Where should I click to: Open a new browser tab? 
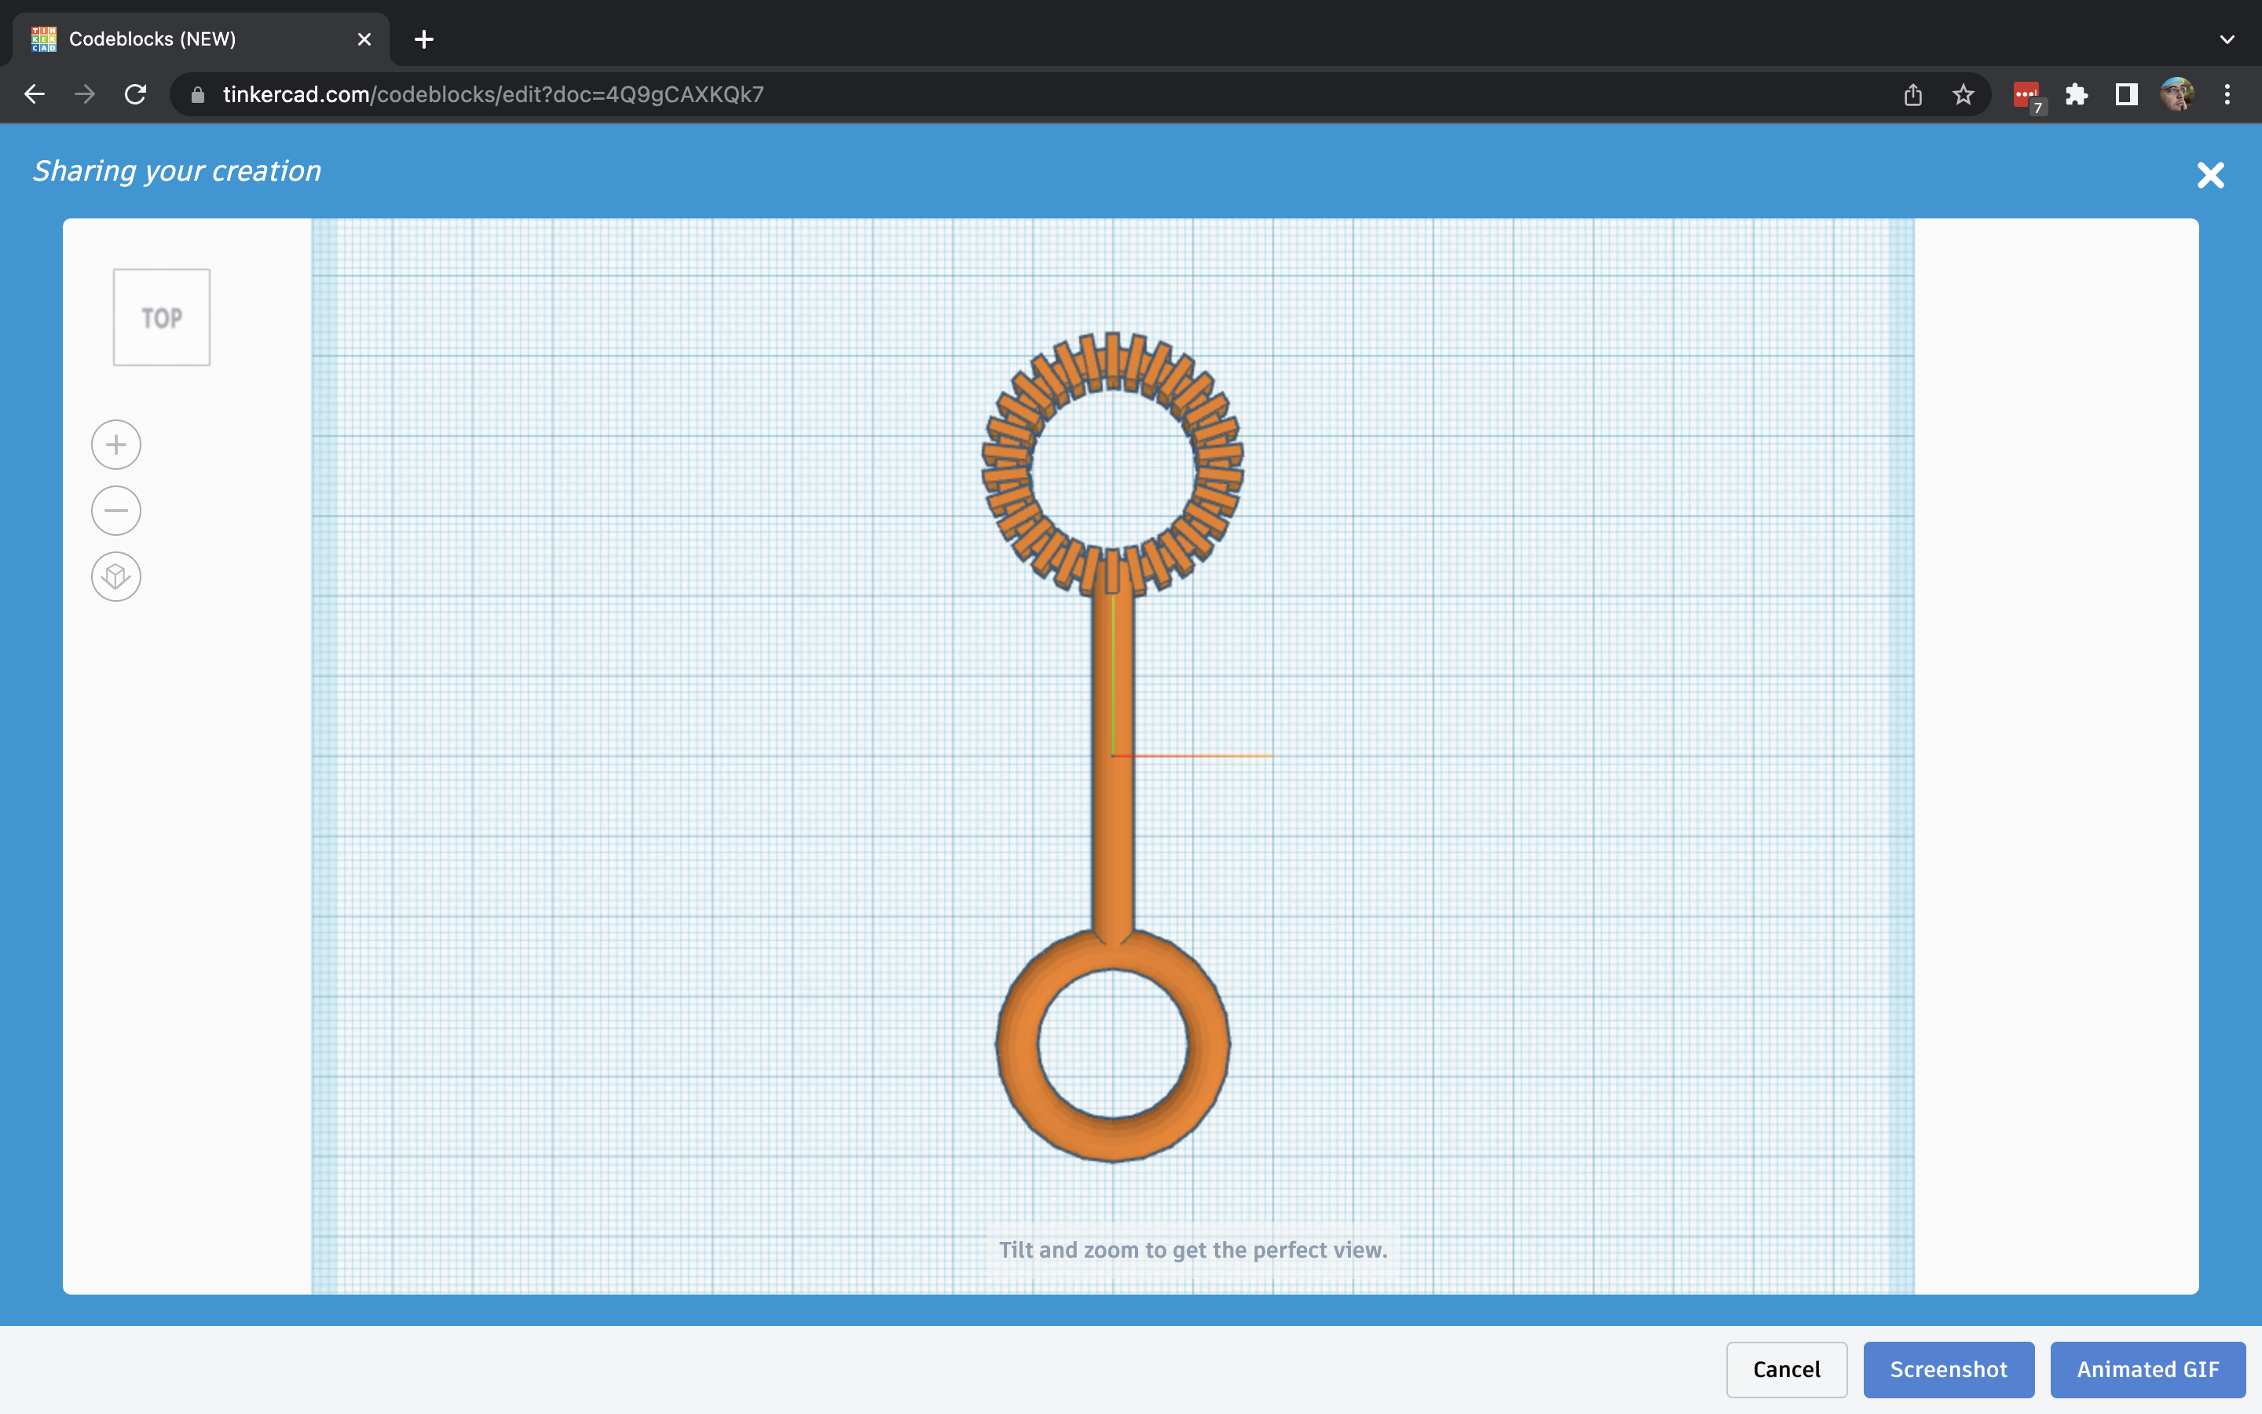pos(423,39)
